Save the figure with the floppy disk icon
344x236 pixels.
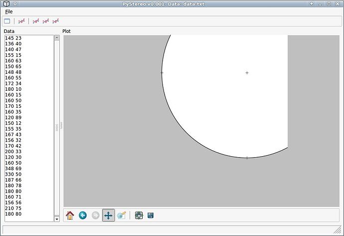click(x=151, y=216)
